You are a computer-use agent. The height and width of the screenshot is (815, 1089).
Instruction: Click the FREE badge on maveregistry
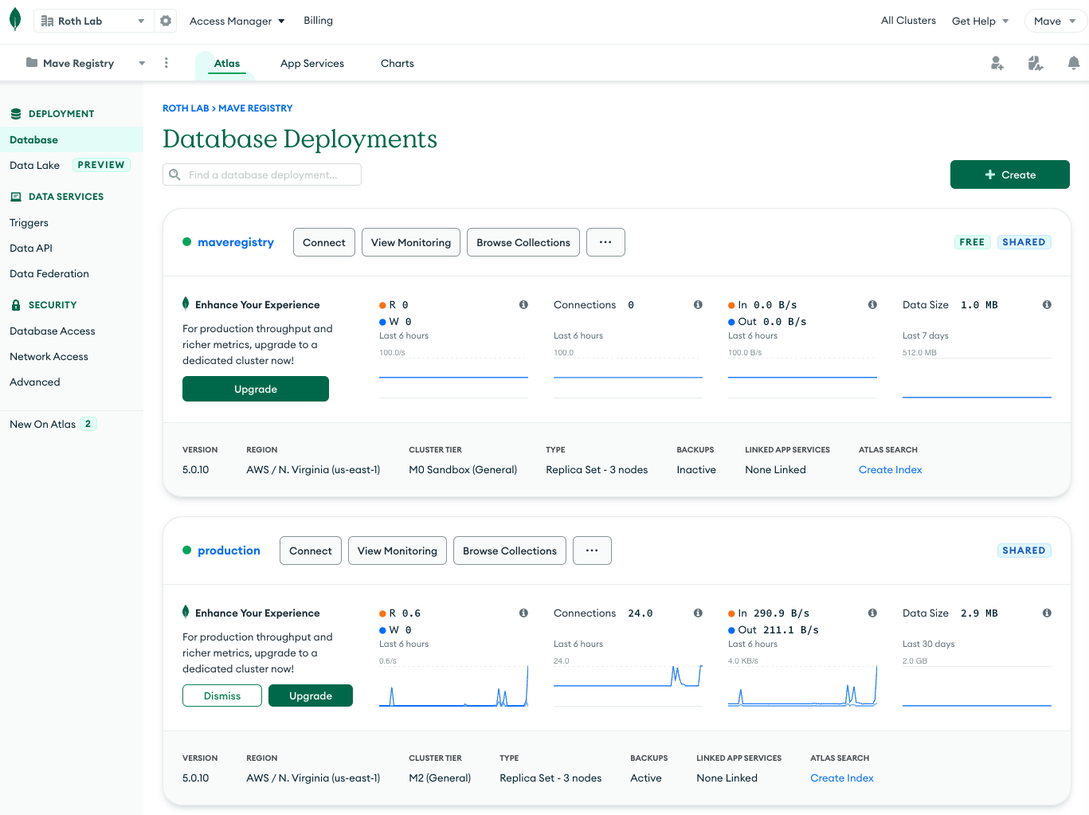click(972, 242)
